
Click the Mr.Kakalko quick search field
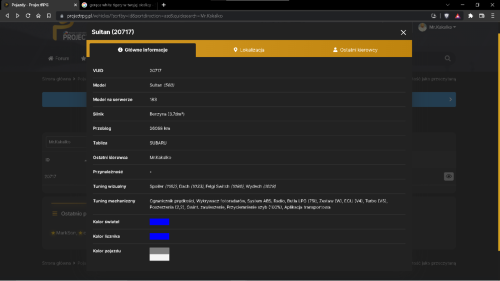tap(66, 142)
